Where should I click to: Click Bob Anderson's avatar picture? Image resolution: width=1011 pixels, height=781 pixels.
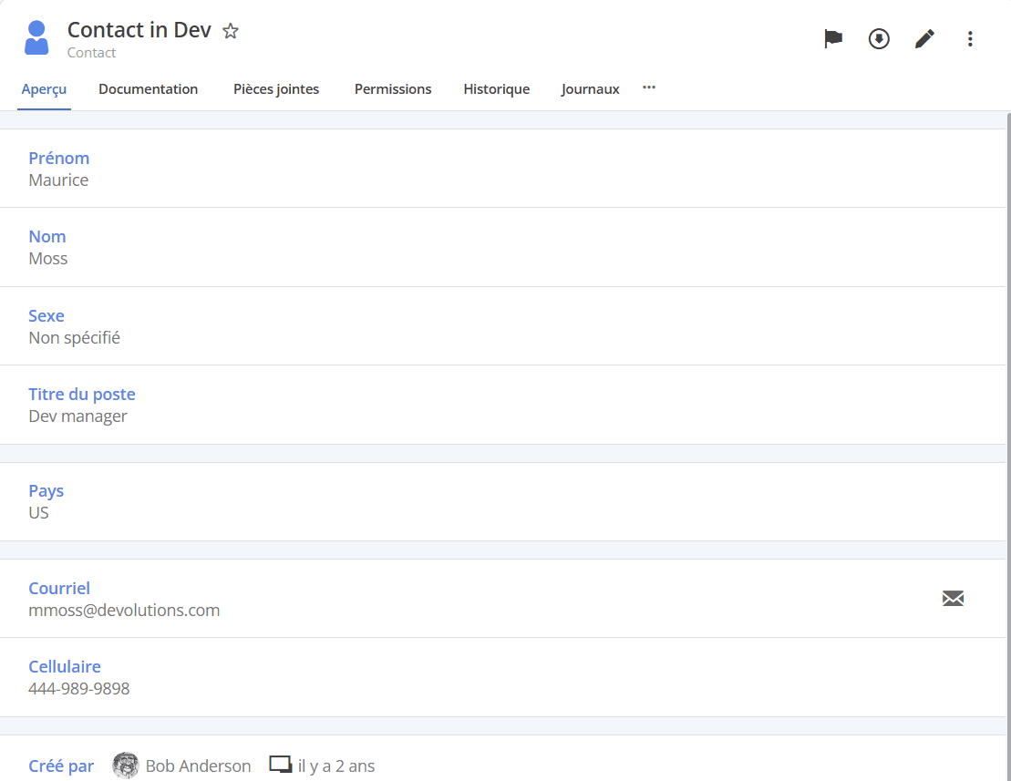[x=126, y=766]
